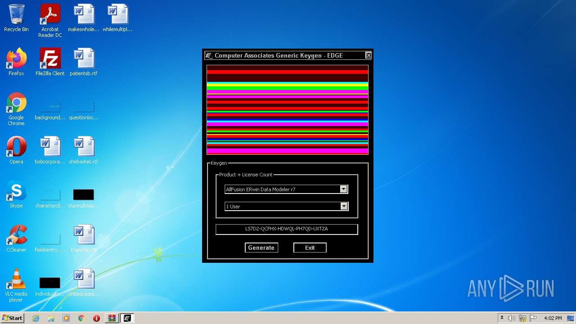Open Internet Explorer from the taskbar
Screen dimensions: 576x324
click(x=36, y=318)
